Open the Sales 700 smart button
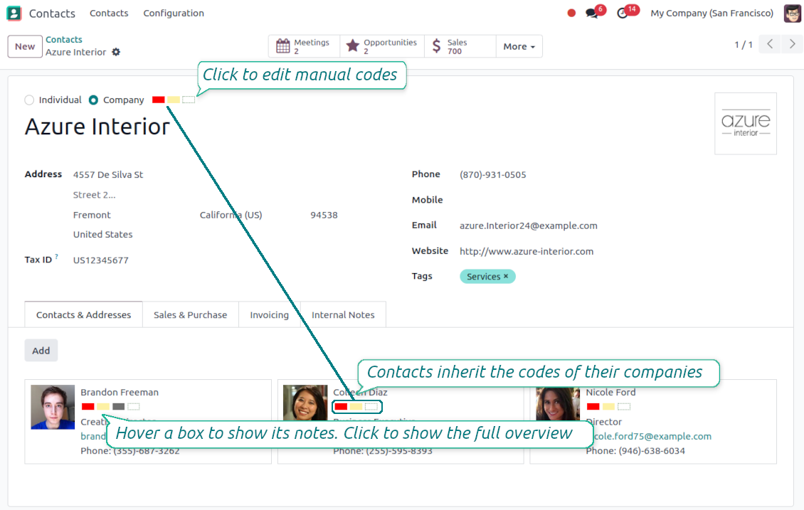The image size is (804, 510). coord(460,46)
